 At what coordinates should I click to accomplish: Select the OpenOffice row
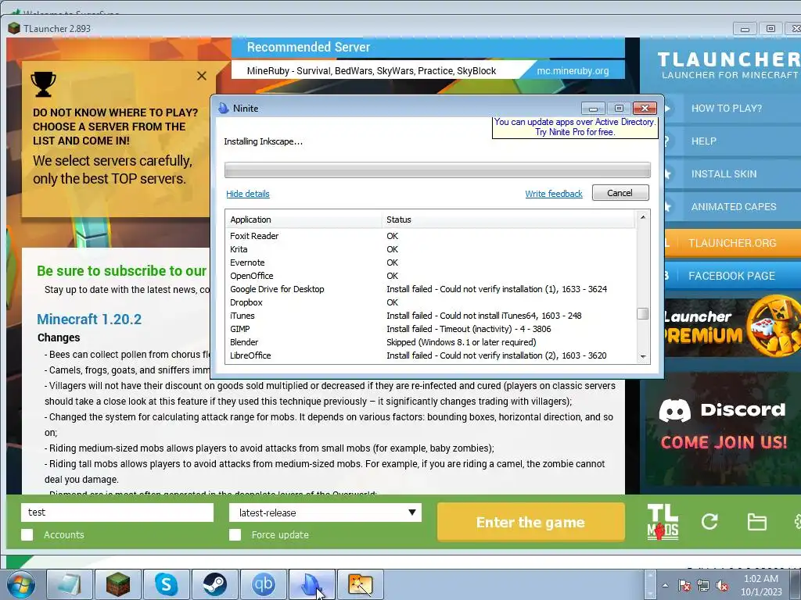(431, 276)
